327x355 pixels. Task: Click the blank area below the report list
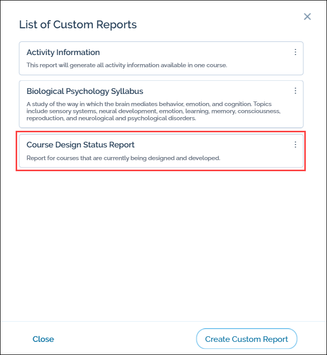point(161,242)
